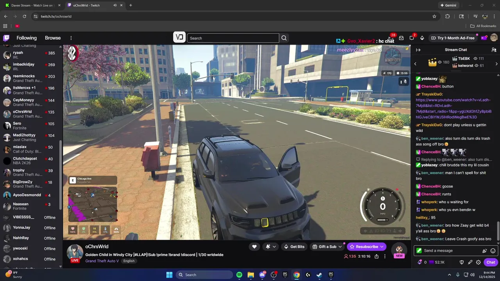Open Chrome media controls icon
This screenshot has width=500, height=281.
point(475,16)
